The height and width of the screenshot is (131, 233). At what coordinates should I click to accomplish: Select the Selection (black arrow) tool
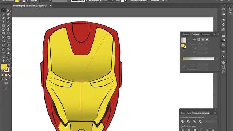(x=3, y=10)
